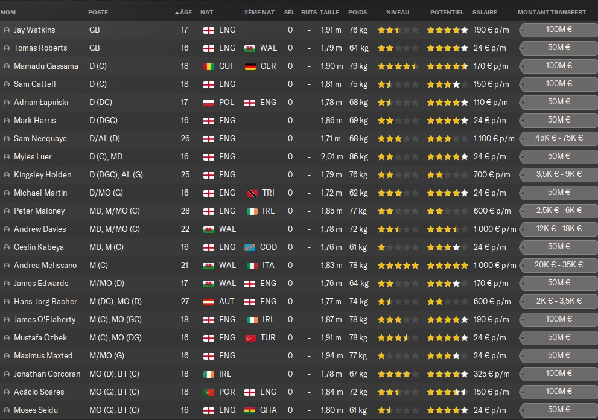The height and width of the screenshot is (420, 598).
Task: Click the person icon beside Michael Martin
Action: point(7,193)
